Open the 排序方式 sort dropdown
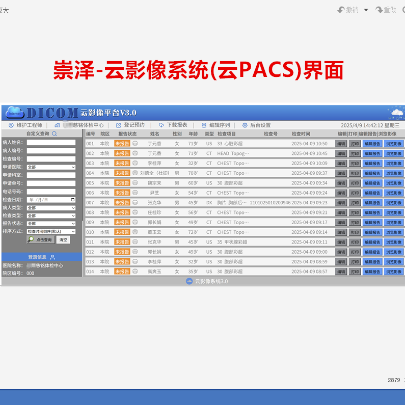Viewport: 405px width, 405px height. pyautogui.click(x=51, y=231)
